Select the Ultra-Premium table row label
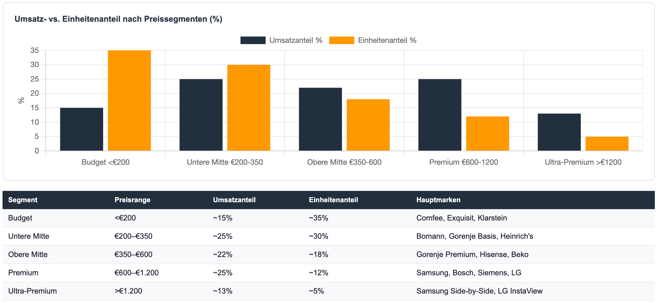The width and height of the screenshot is (658, 303). point(32,291)
